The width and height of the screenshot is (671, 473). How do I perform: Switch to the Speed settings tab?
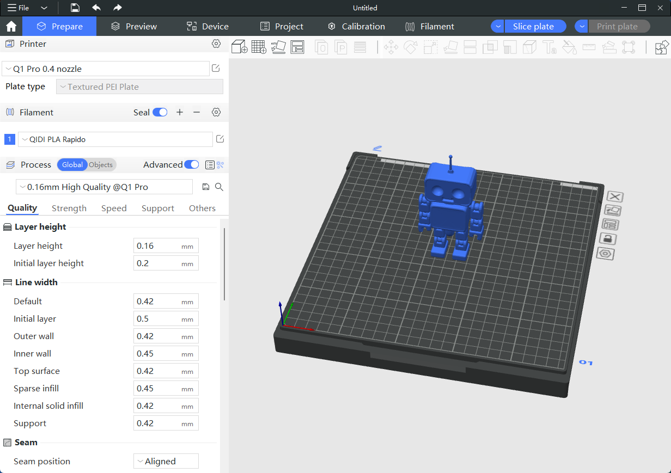point(114,208)
